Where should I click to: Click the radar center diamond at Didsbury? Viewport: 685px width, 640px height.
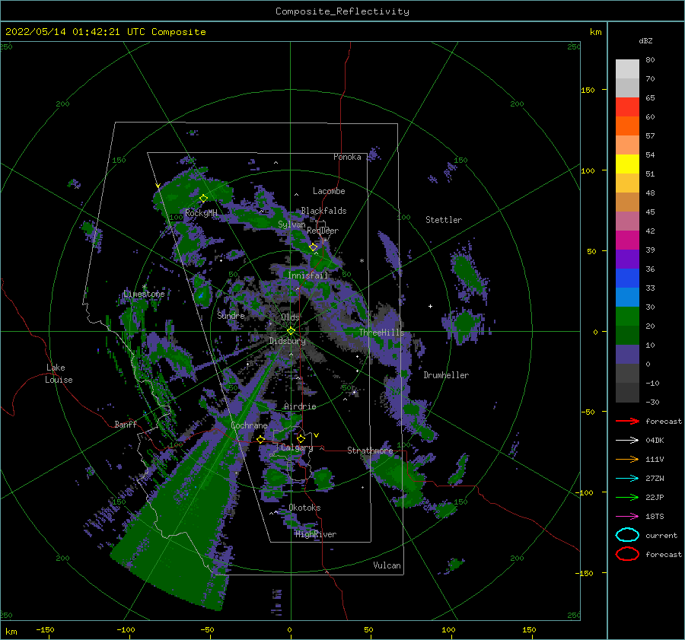(291, 331)
